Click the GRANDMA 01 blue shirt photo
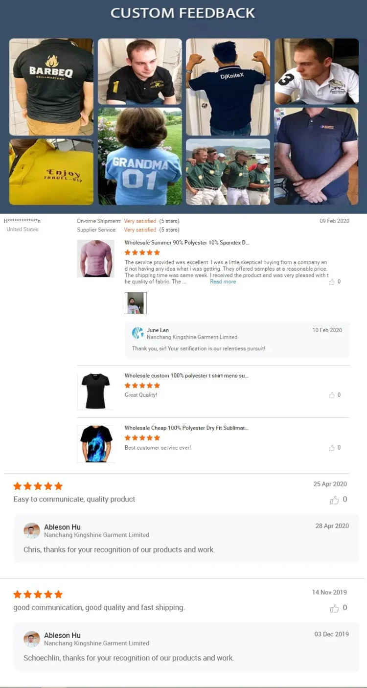This screenshot has height=688, width=367. click(x=140, y=157)
